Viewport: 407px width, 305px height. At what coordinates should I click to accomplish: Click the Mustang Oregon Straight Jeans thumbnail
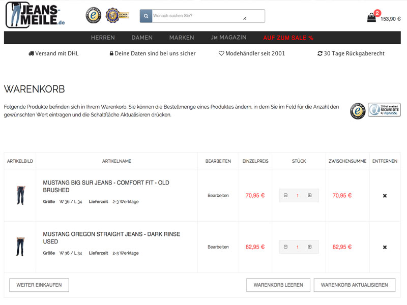coord(20,247)
